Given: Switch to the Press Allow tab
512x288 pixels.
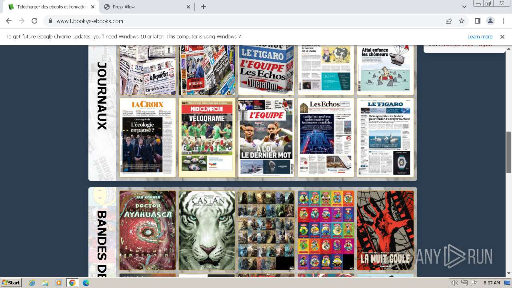Looking at the screenshot, I should pyautogui.click(x=147, y=7).
